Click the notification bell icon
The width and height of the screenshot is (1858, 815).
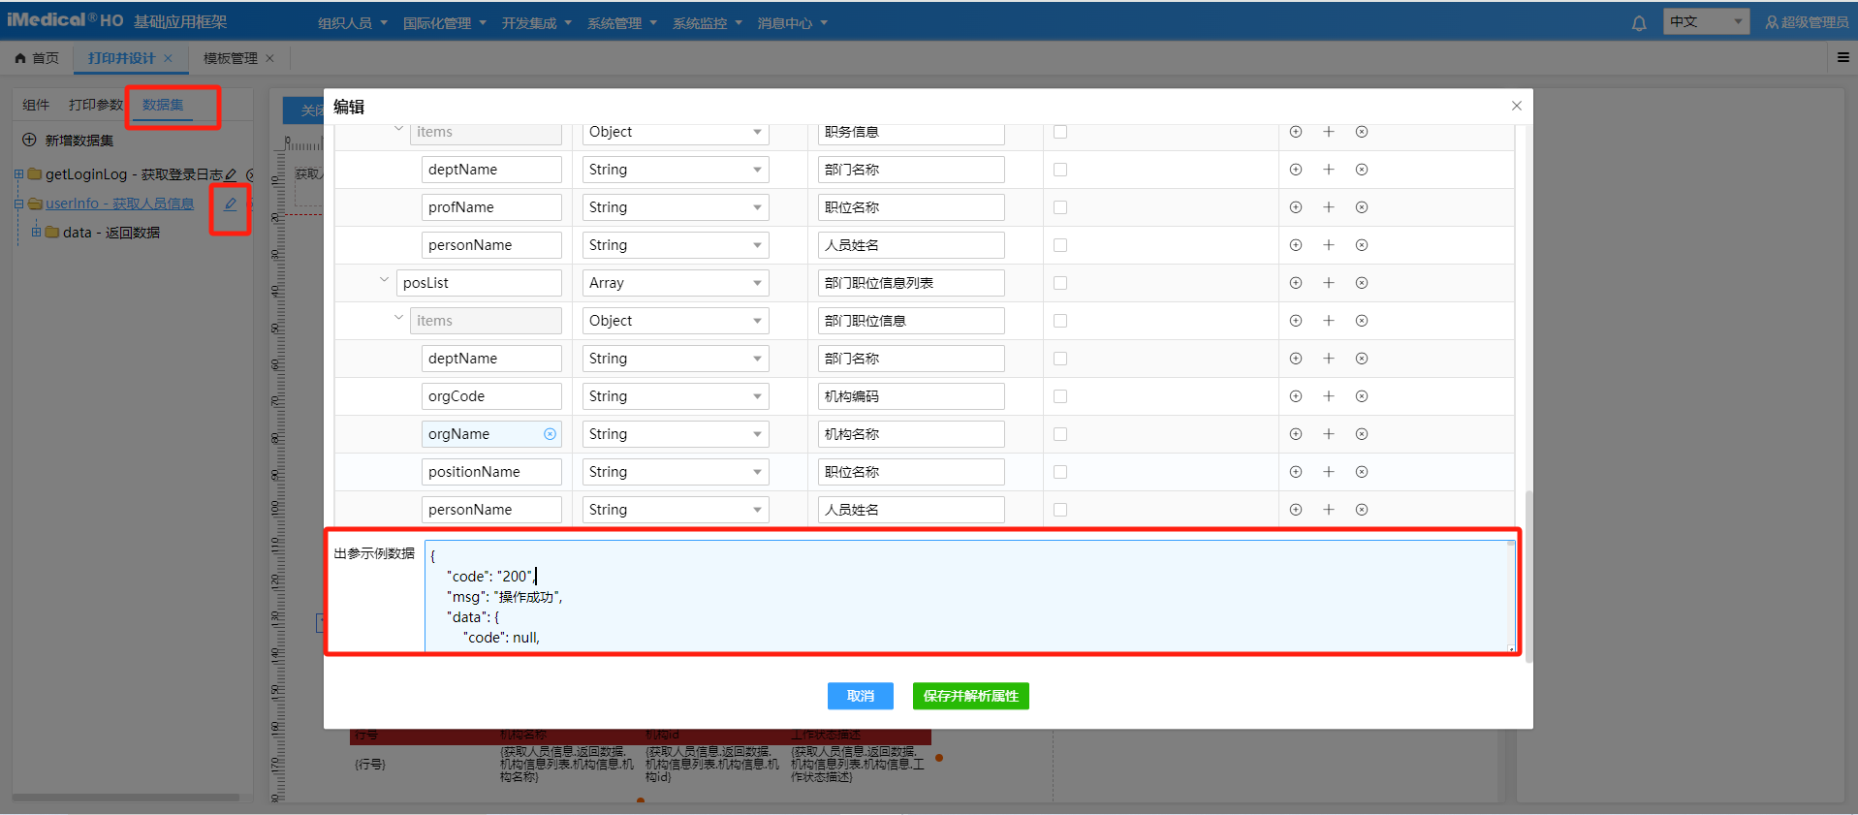pyautogui.click(x=1639, y=23)
